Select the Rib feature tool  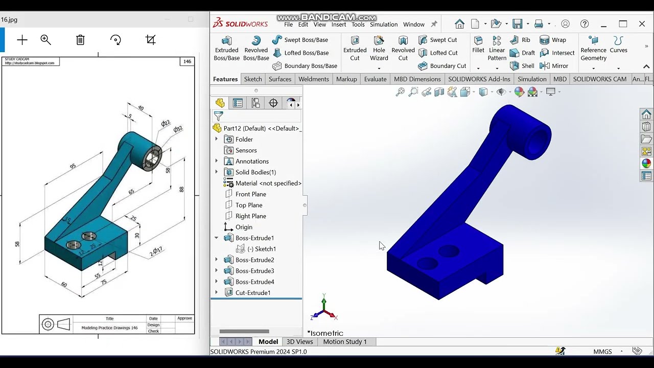click(x=520, y=40)
